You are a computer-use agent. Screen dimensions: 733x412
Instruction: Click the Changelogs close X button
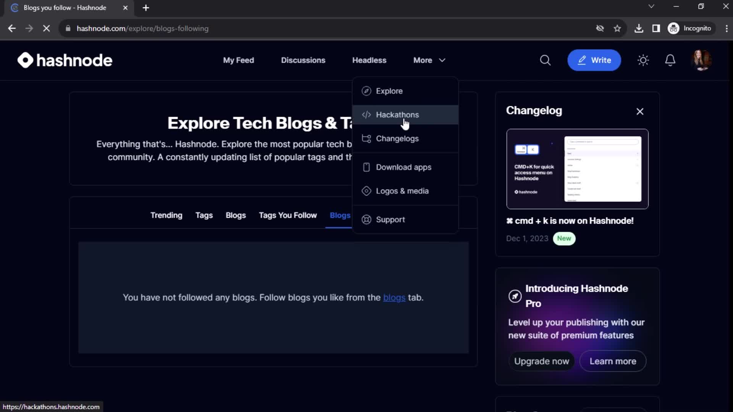[x=639, y=111]
